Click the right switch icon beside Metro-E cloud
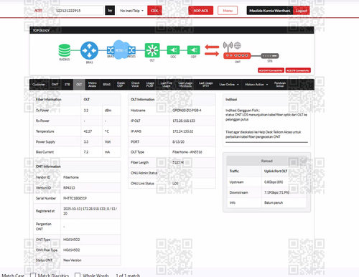 point(132,50)
